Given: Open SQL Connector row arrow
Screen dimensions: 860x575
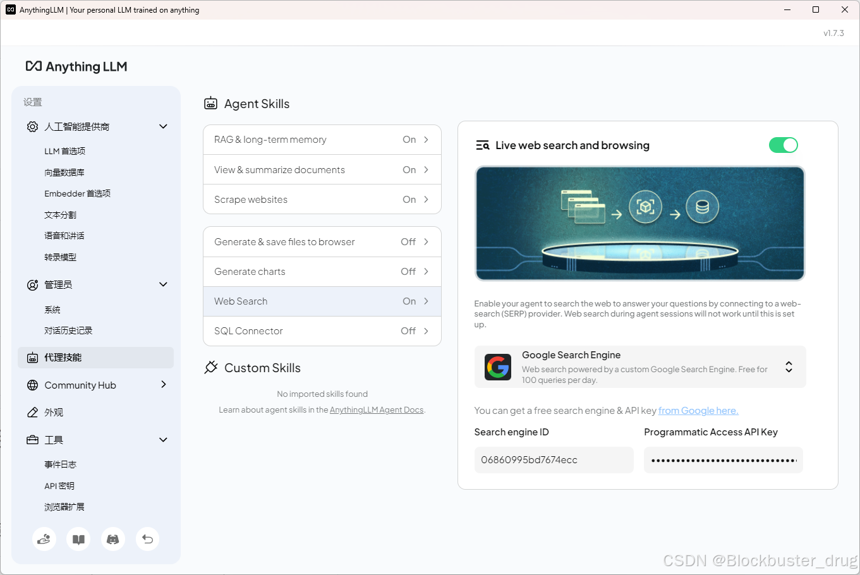Looking at the screenshot, I should 427,330.
